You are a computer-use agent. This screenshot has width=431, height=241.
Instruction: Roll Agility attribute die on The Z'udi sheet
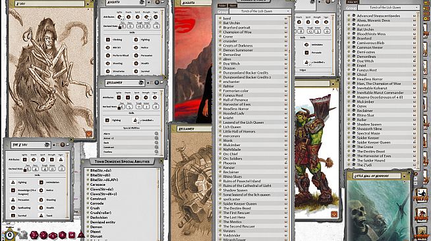pos(25,159)
